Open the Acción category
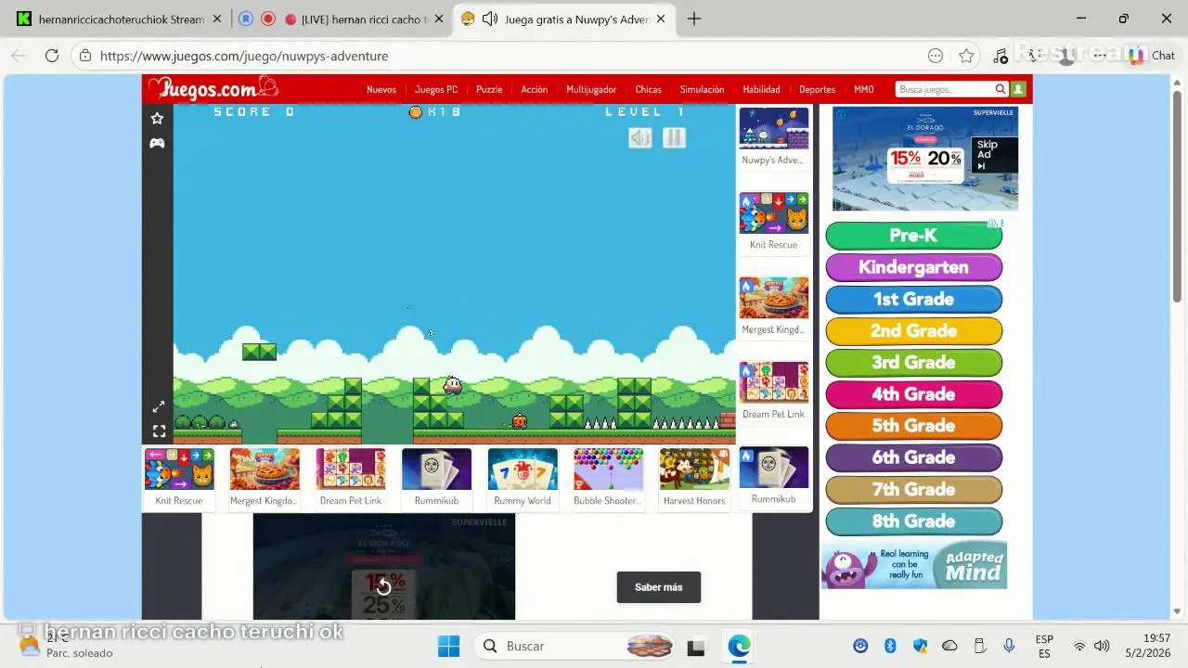Screen dimensions: 1188x668 click(x=535, y=89)
